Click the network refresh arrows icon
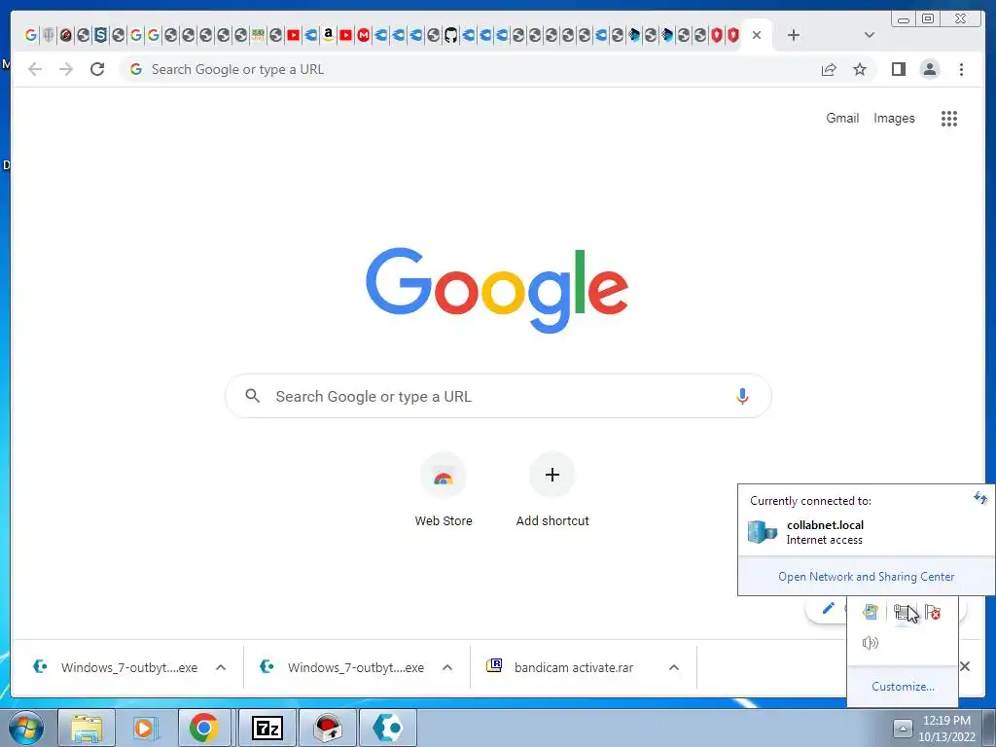 pos(980,497)
